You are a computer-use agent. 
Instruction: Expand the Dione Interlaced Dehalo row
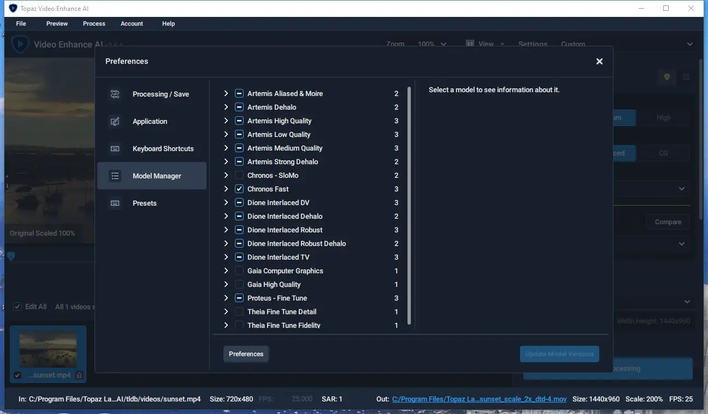[x=226, y=216]
